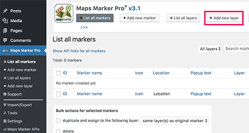Sort by Location in table header
249x133 pixels.
tap(161, 73)
